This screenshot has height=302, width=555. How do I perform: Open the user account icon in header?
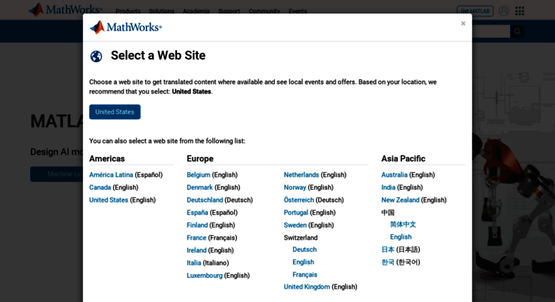[504, 11]
